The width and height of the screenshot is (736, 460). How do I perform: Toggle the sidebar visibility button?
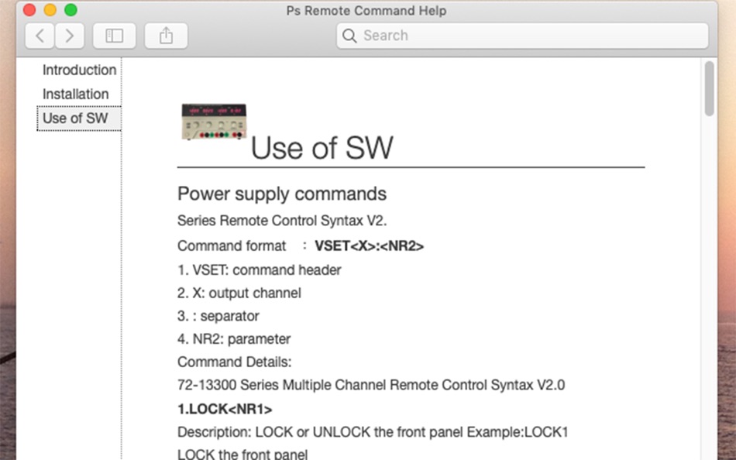point(114,36)
